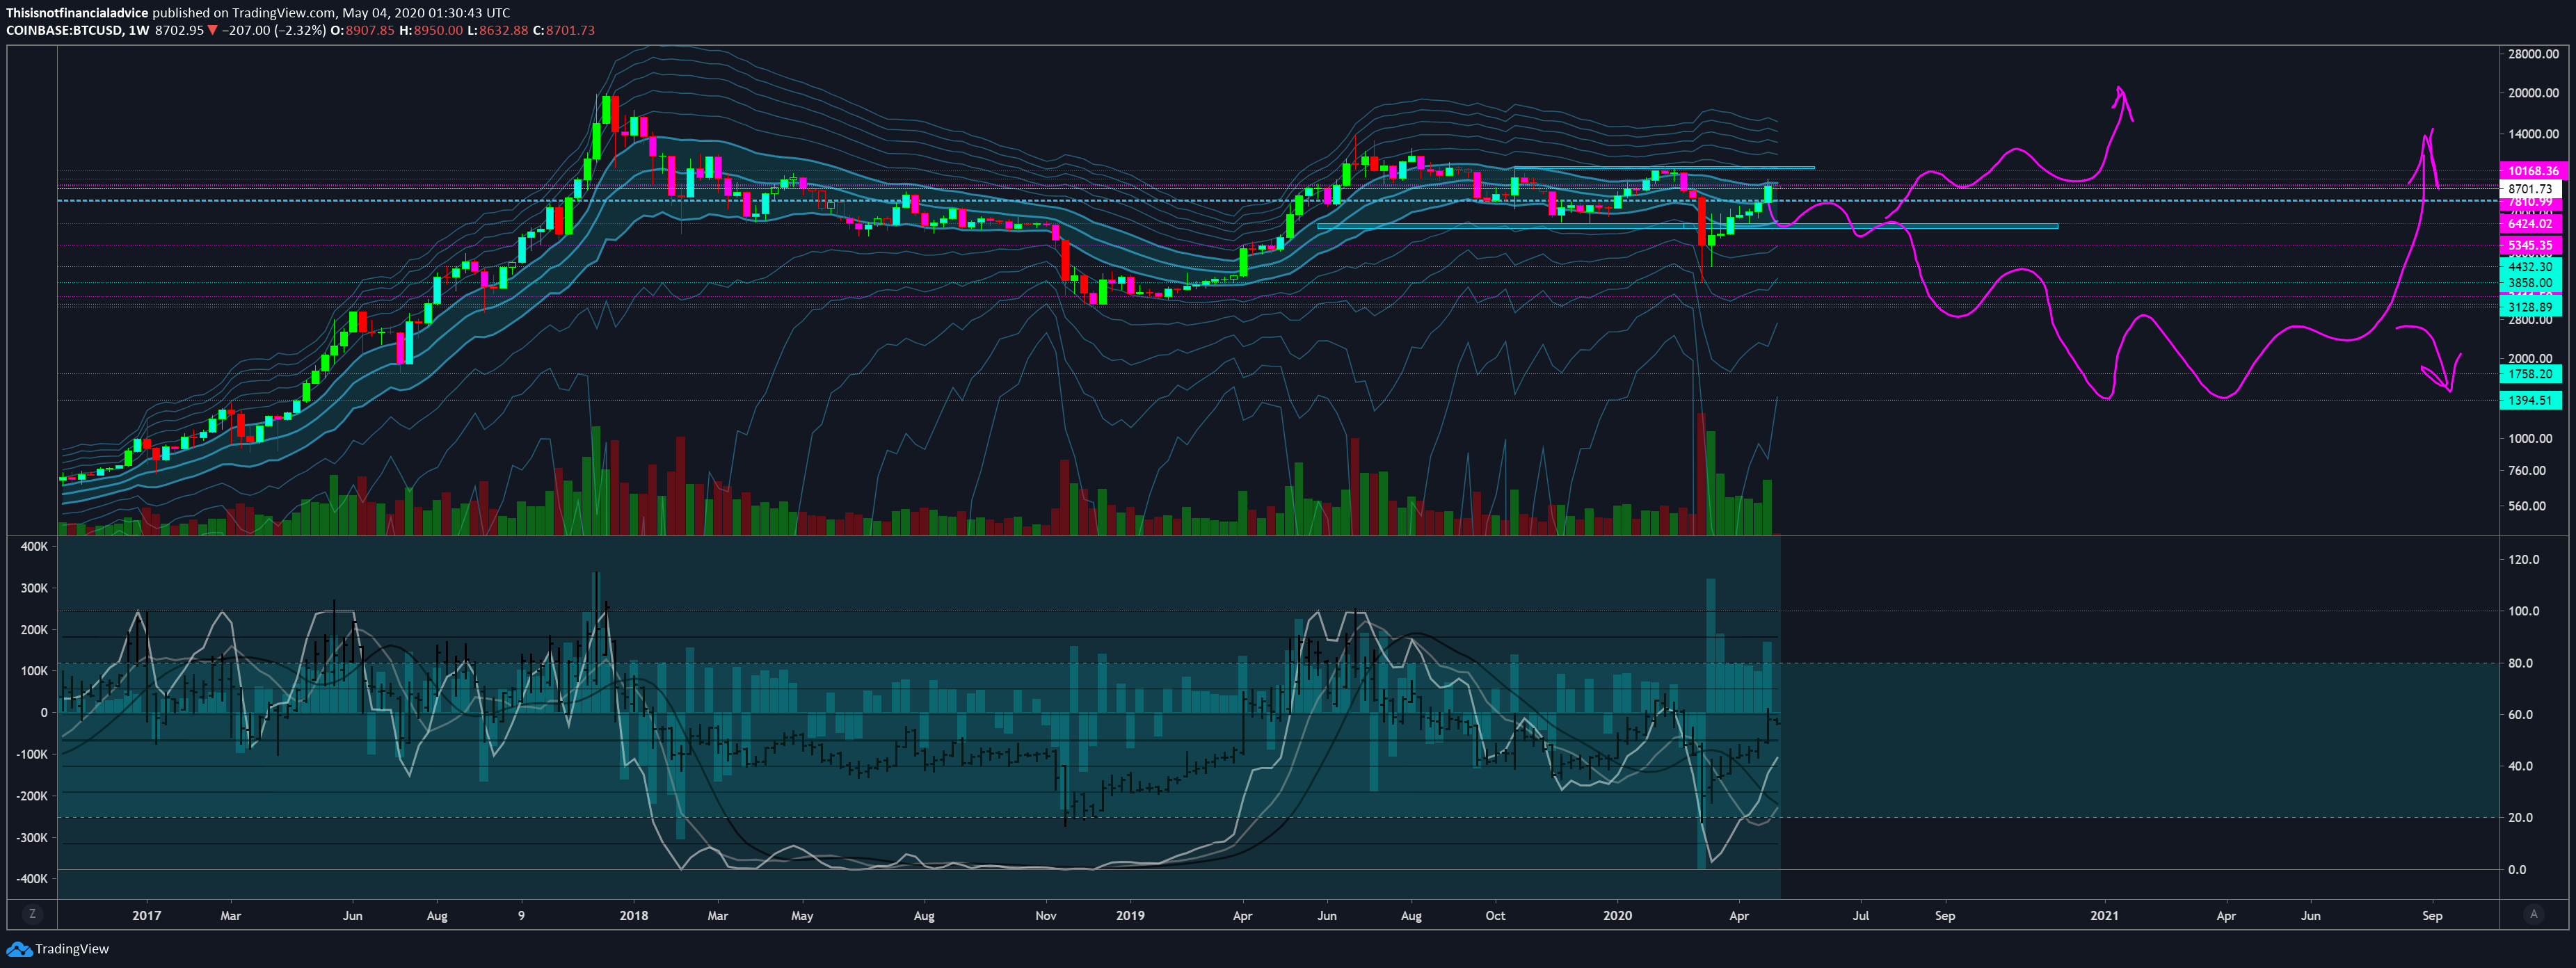The width and height of the screenshot is (2576, 968).
Task: Click the 8701.73 current price label
Action: click(x=2530, y=188)
